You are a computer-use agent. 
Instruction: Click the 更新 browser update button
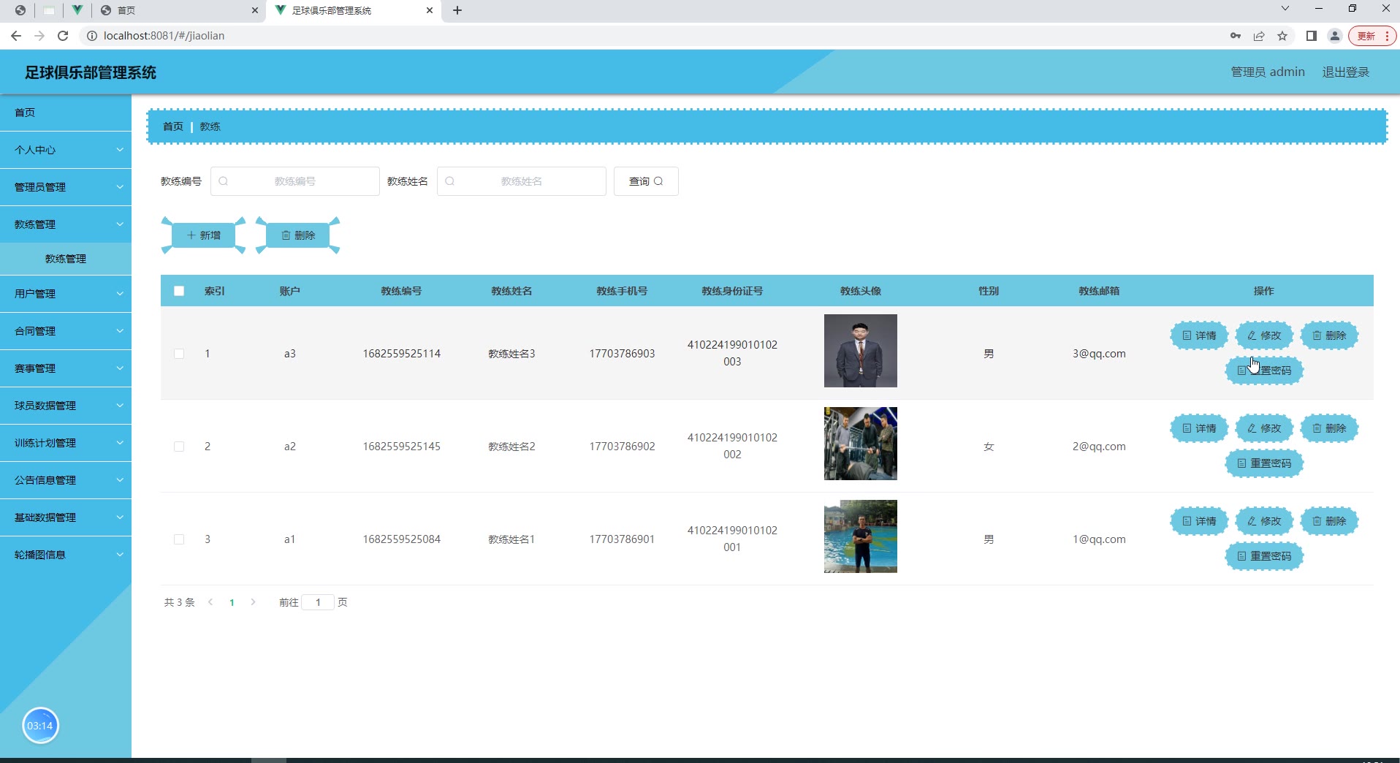1372,36
